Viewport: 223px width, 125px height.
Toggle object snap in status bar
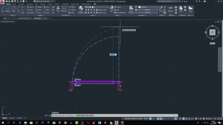pos(176,119)
